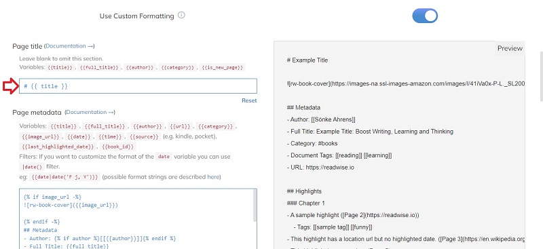Screen dimensions: 543x249
Task: Click the 'URL: https://readwise.io' preview line
Action: 320,168
